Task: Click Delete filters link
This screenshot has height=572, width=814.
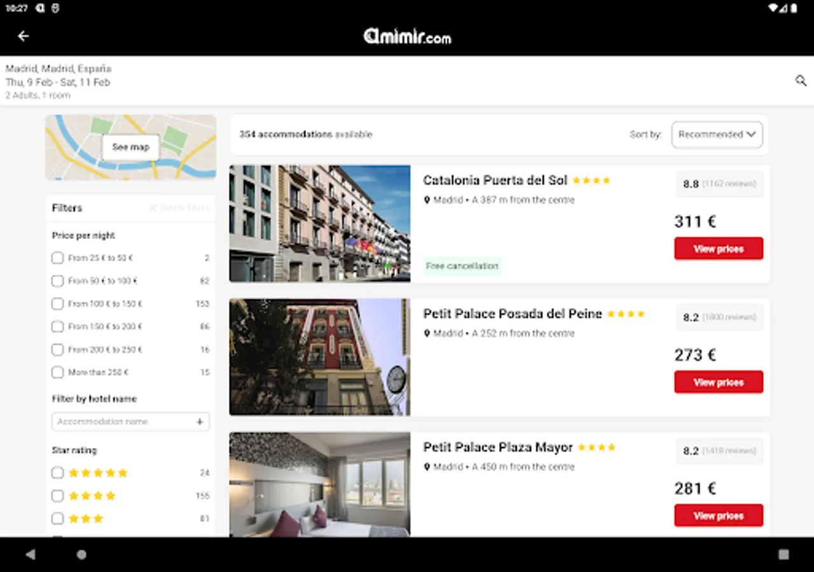Action: point(179,208)
